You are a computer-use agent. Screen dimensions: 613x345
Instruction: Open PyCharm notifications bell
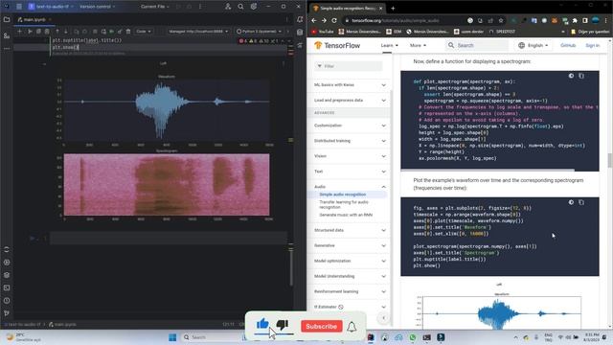point(300,19)
